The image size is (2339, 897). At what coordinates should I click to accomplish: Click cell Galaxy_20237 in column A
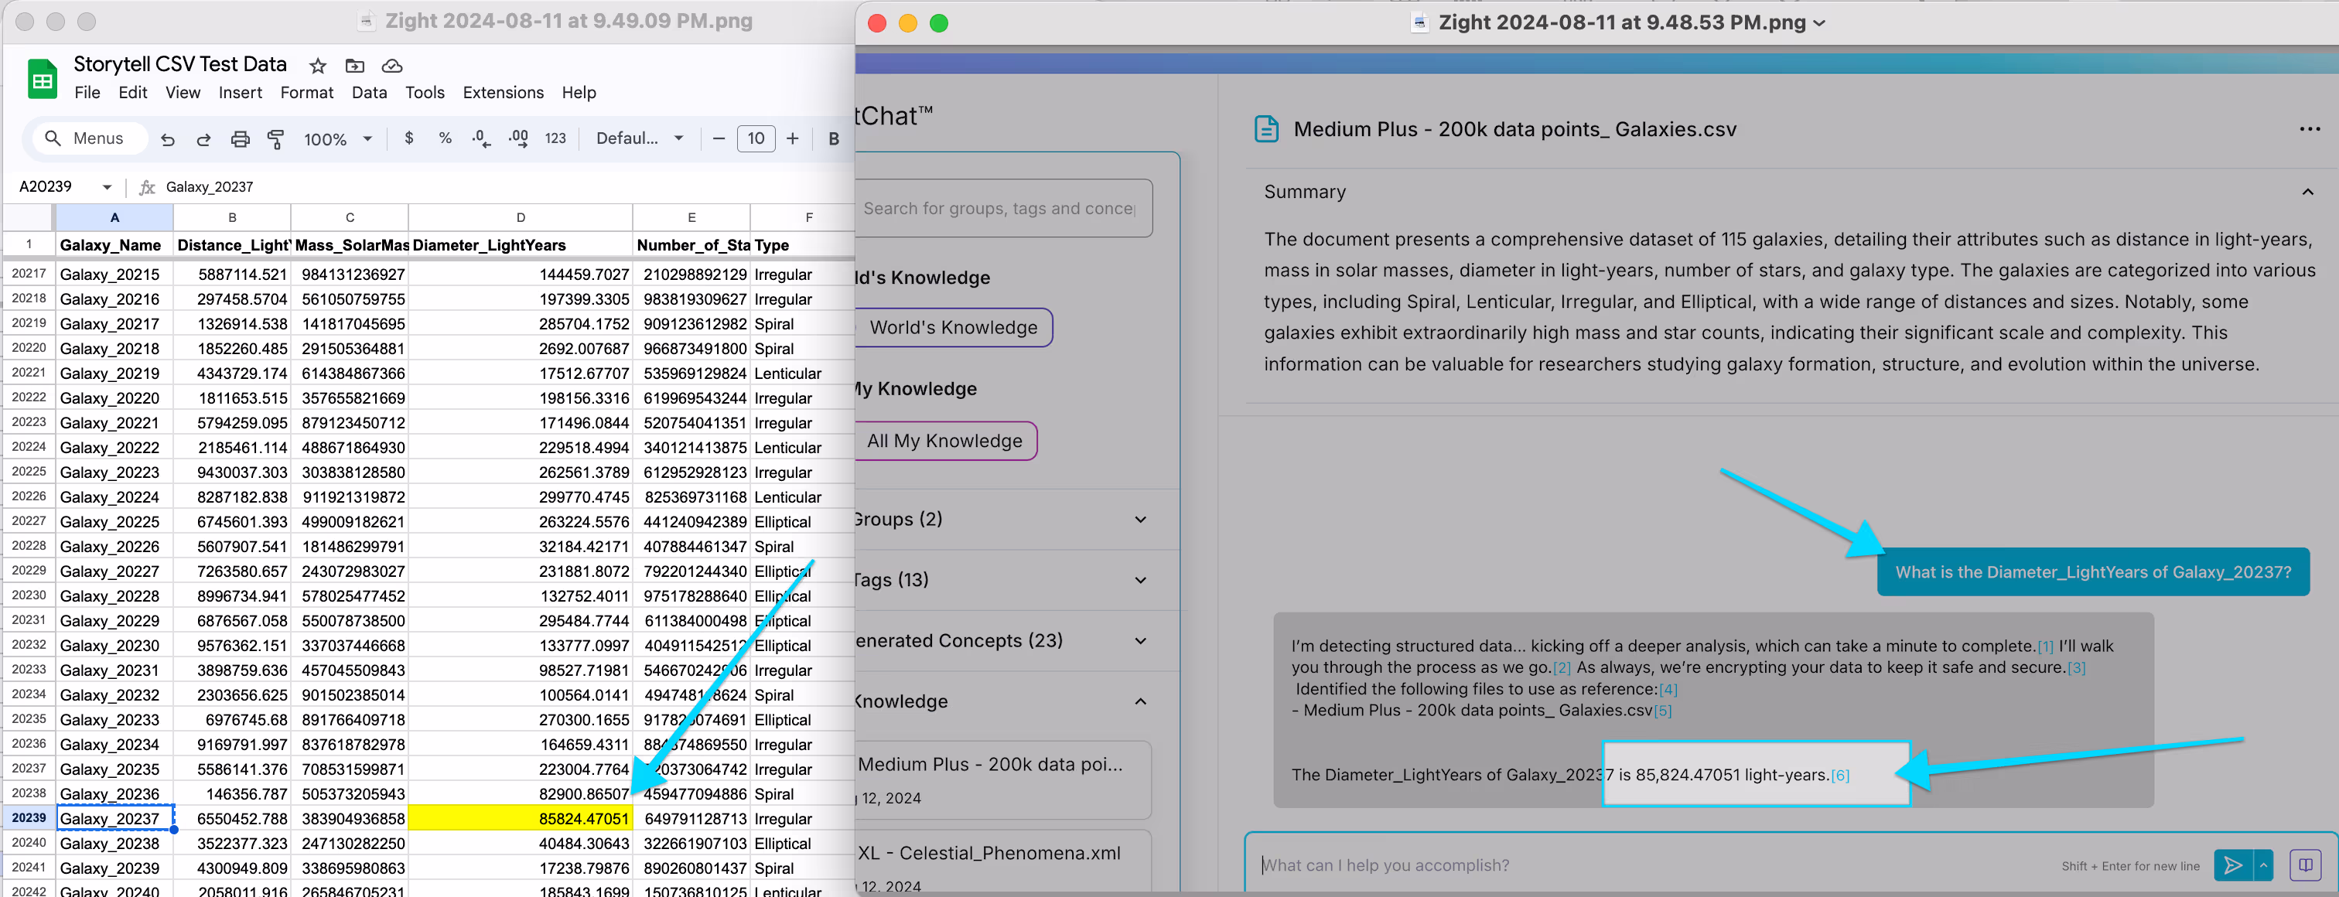114,818
